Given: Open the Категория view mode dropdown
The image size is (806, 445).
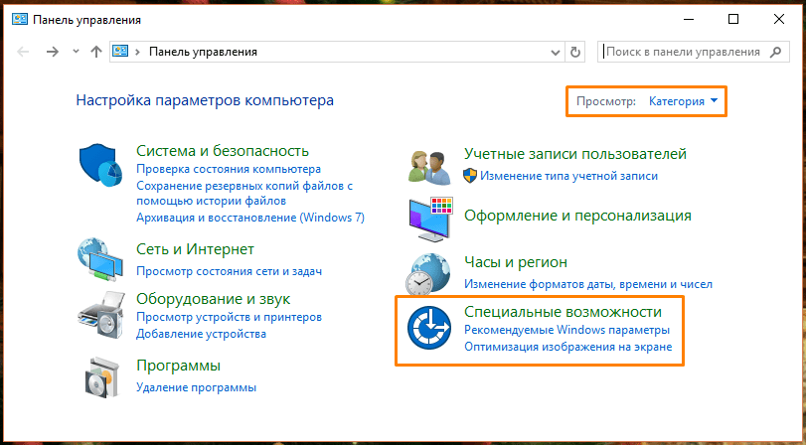Looking at the screenshot, I should click(683, 101).
